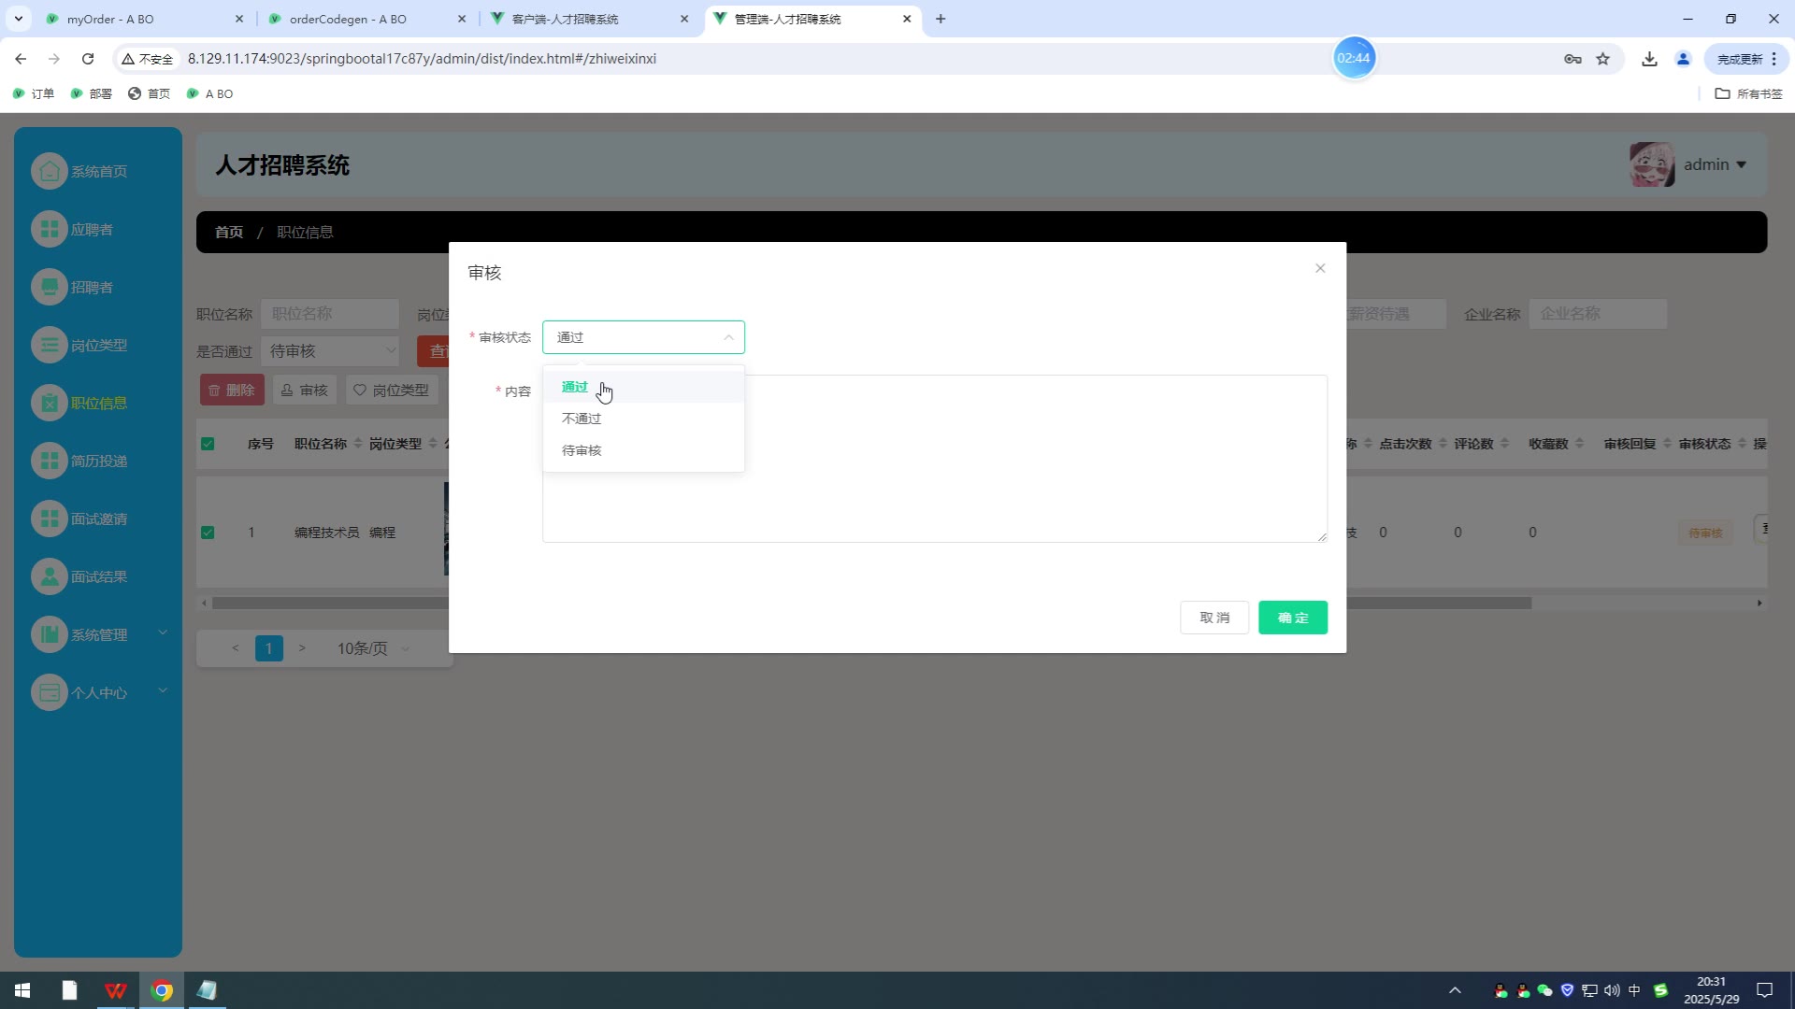
Task: Click the 取消 cancel button
Action: tap(1213, 618)
